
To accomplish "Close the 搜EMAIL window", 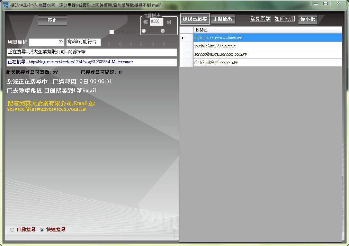I will coord(339,3).
